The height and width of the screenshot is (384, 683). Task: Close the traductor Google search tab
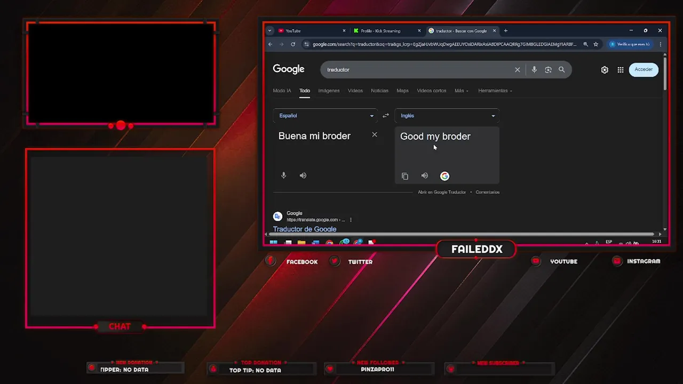[x=495, y=31]
